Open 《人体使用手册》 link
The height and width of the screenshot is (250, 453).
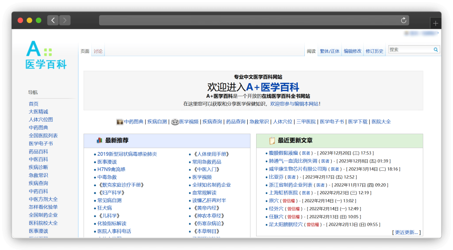click(211, 154)
